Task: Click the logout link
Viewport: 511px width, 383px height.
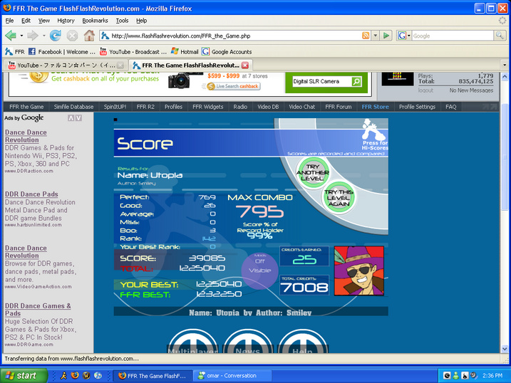Action: 425,90
